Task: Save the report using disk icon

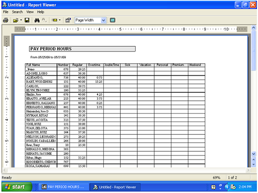Action: (27, 20)
